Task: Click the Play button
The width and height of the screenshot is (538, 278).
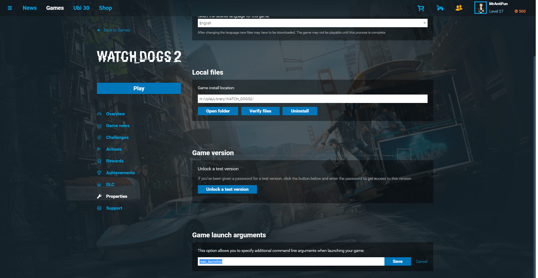Action: pyautogui.click(x=139, y=88)
